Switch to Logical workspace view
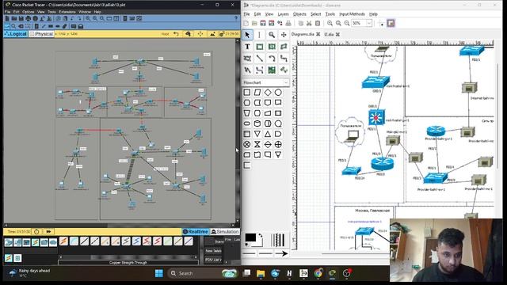This screenshot has width=507, height=285. [x=16, y=34]
